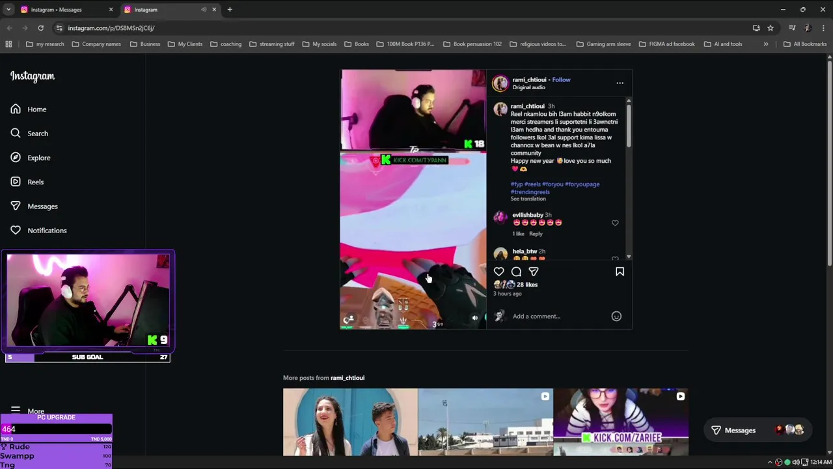Open Chrome apps grid in bookmarks bar
Viewport: 833px width, 469px height.
click(x=8, y=44)
